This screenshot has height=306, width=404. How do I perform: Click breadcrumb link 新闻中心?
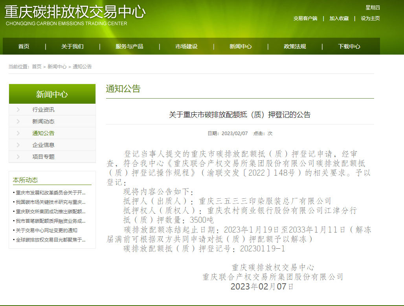coord(57,66)
